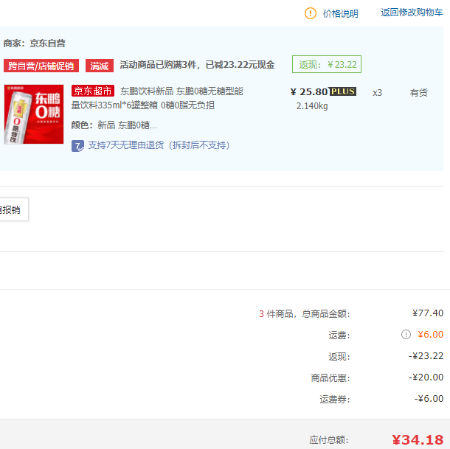Click the payable total ¥34.18
This screenshot has width=450, height=449.
click(x=418, y=439)
